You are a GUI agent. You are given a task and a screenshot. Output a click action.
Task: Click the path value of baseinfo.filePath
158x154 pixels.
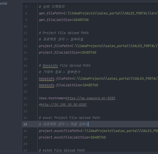(x=116, y=79)
